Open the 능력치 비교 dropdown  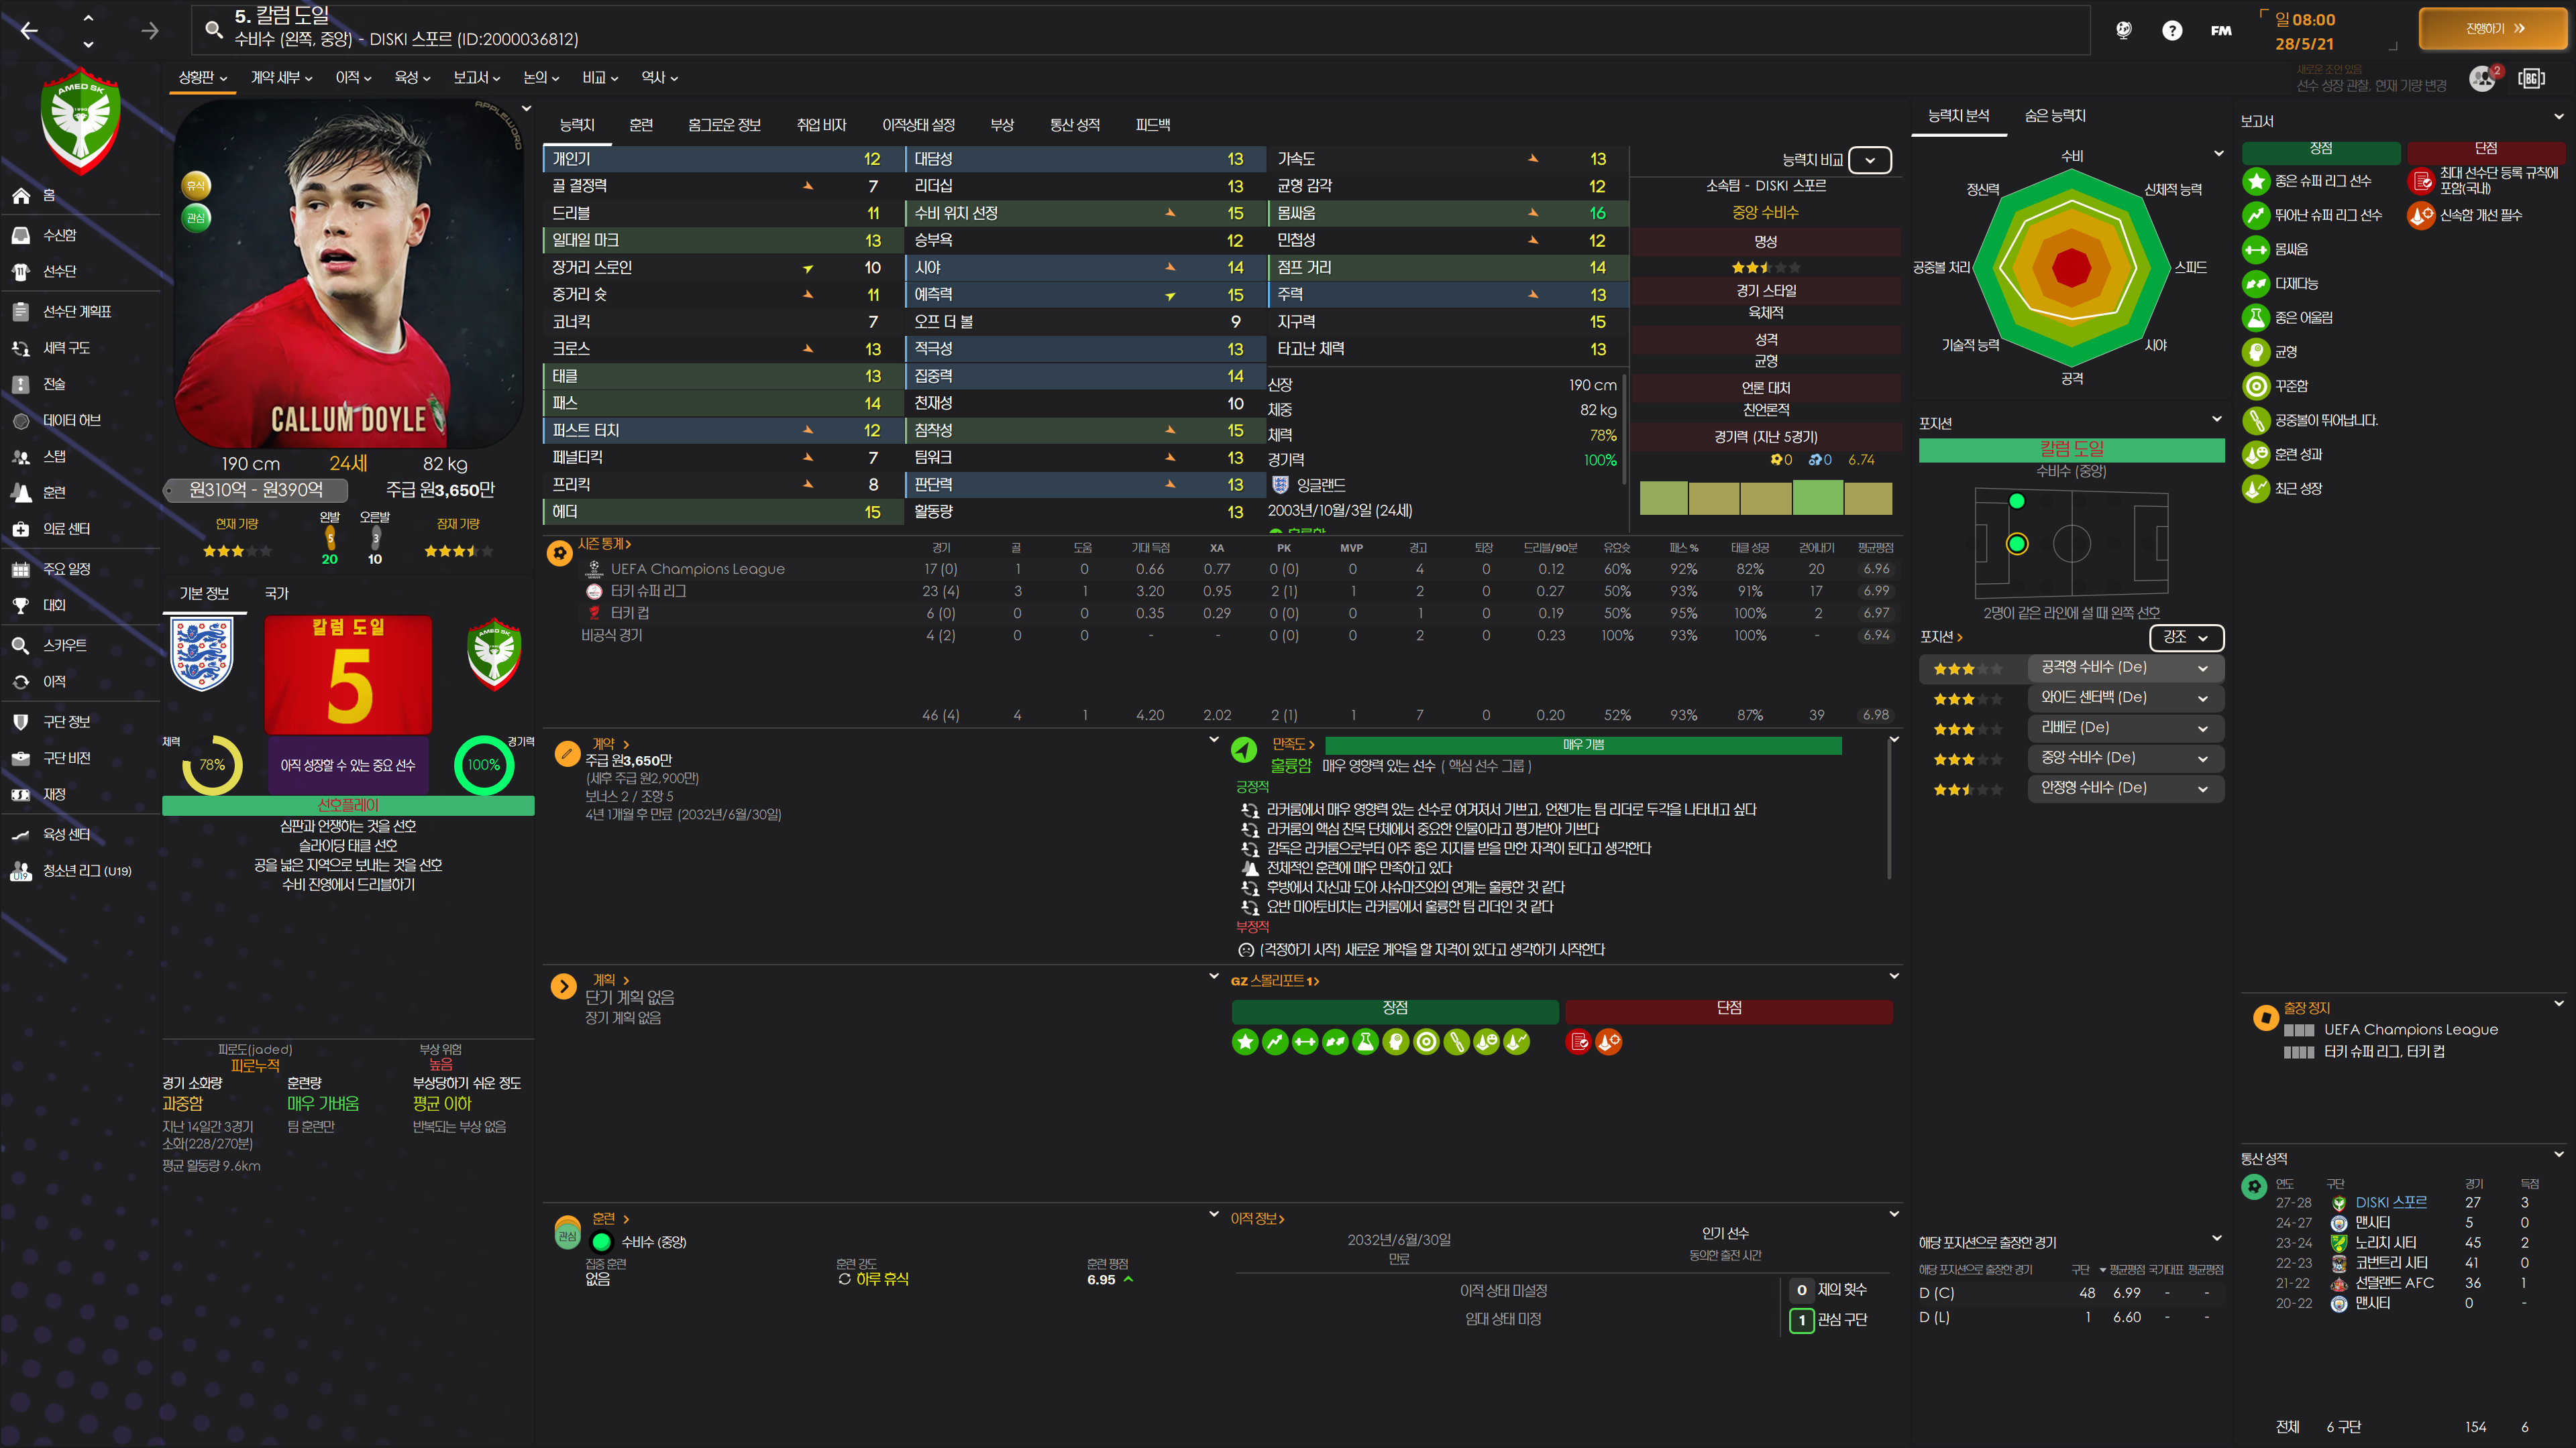tap(1869, 160)
